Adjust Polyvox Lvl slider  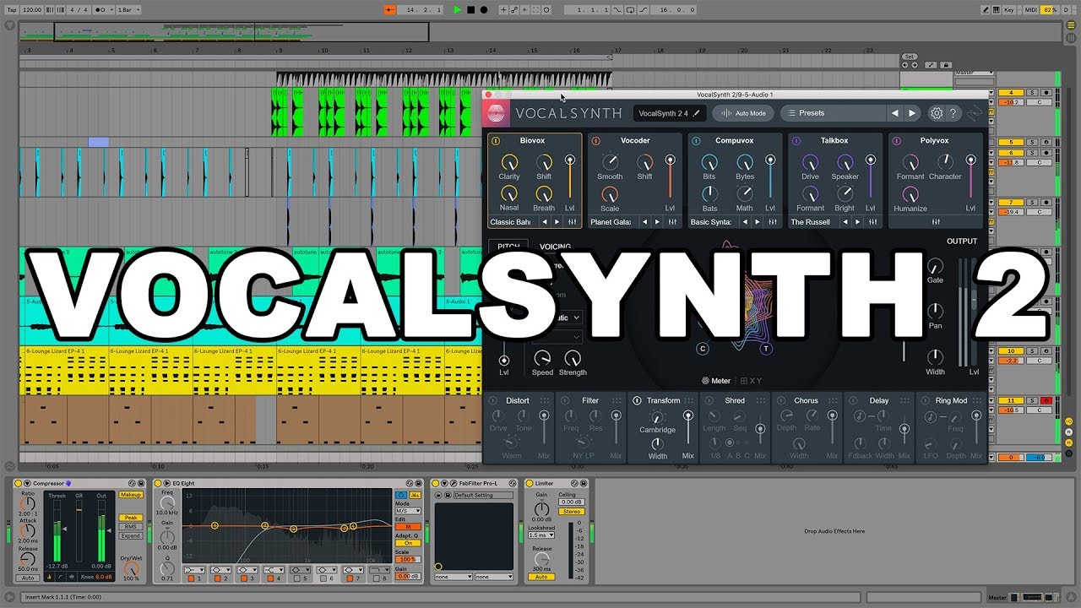970,177
